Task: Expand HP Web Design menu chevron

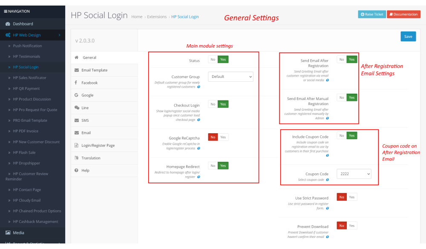Action: click(59, 35)
